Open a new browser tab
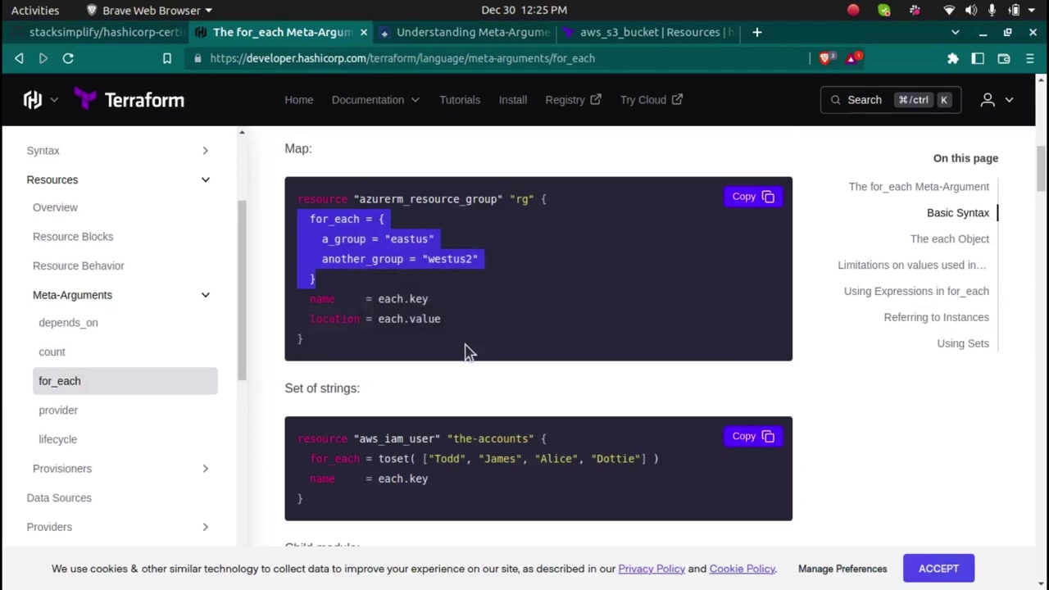 coord(757,32)
